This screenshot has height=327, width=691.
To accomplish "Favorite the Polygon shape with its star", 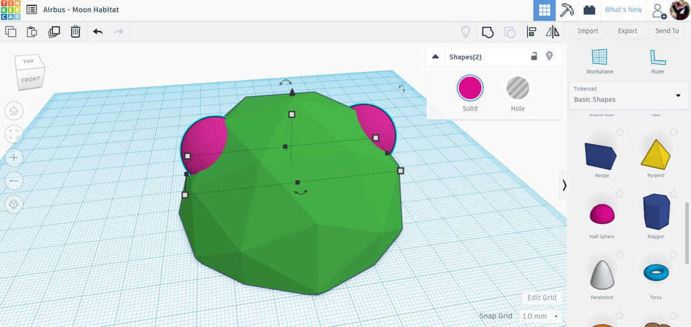I will point(673,194).
